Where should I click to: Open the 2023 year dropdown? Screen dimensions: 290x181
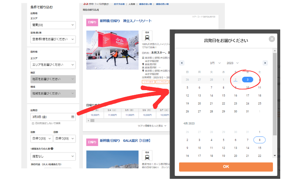point(233,63)
